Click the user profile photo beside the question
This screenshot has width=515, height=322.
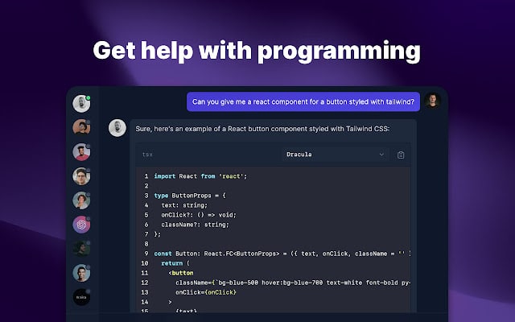point(433,101)
